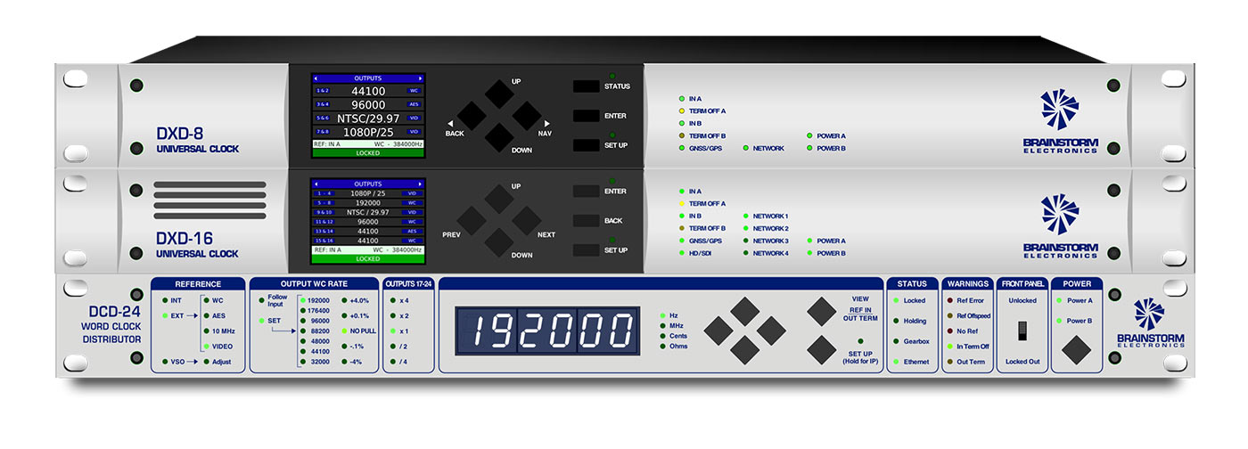Push the DOWN diamond button on DXD-16
The image size is (1248, 449).
[499, 241]
